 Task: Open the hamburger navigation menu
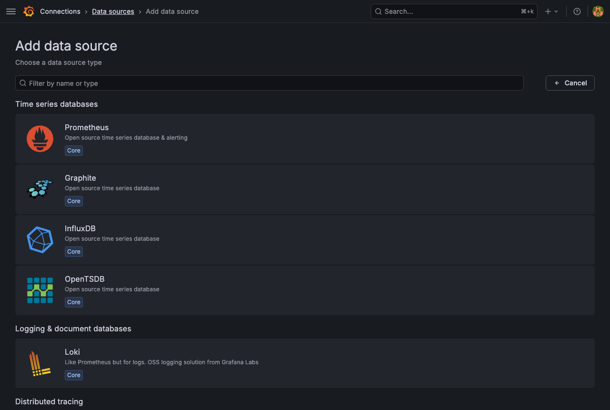(x=11, y=11)
